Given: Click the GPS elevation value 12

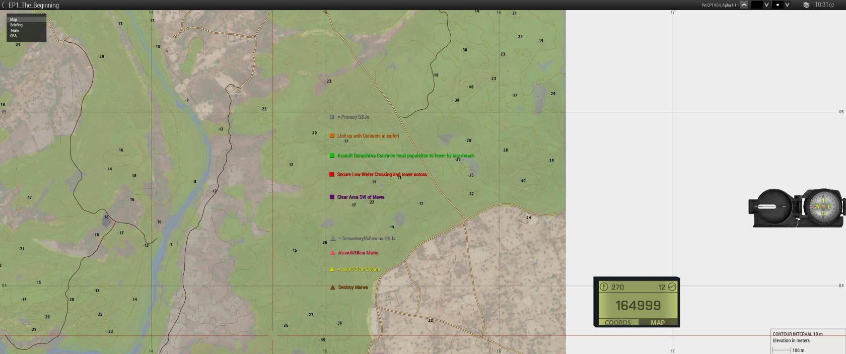Looking at the screenshot, I should [x=662, y=287].
